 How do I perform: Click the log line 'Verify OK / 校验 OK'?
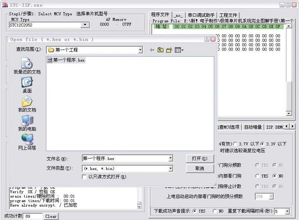(x=33, y=192)
